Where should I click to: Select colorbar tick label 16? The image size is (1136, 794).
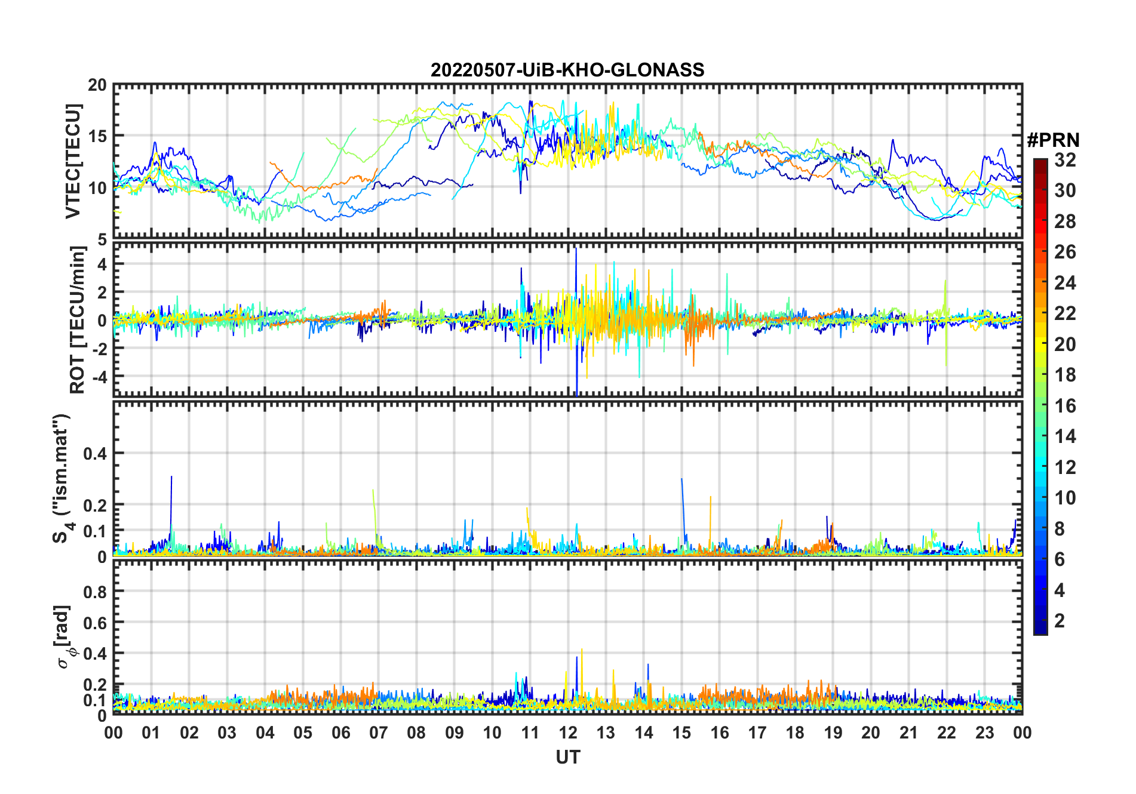point(1066,405)
